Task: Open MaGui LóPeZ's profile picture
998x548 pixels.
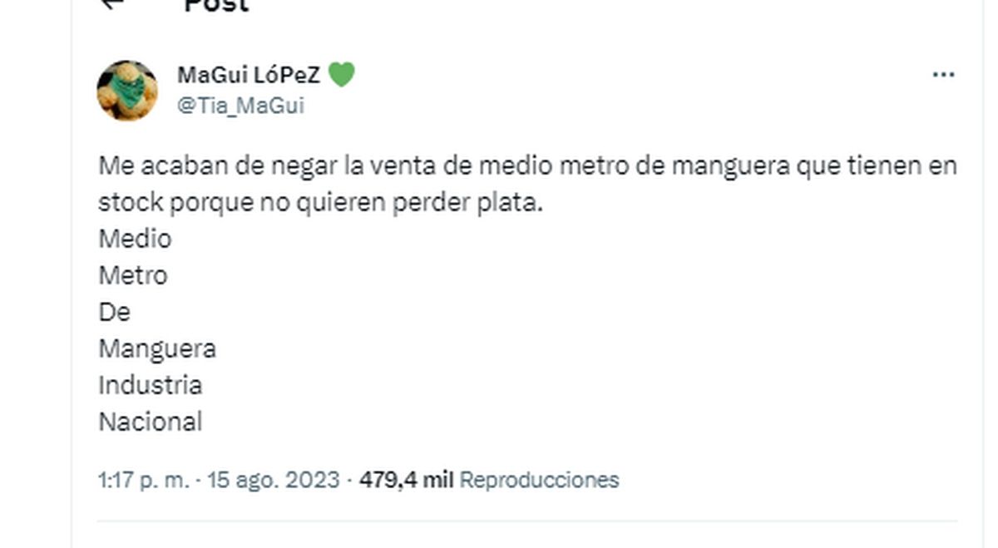Action: point(127,91)
